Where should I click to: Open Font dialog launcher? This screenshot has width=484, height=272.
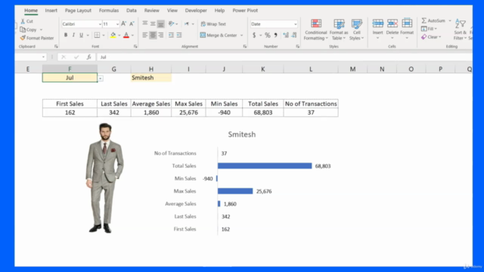click(135, 47)
